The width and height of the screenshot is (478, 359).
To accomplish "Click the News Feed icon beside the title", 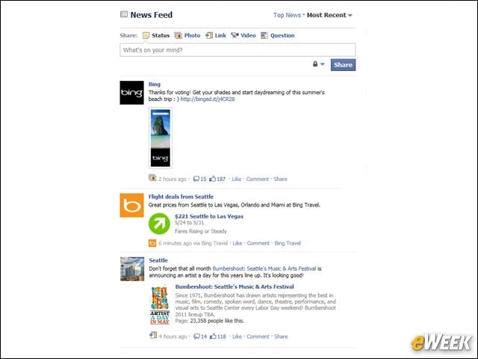I will click(124, 14).
